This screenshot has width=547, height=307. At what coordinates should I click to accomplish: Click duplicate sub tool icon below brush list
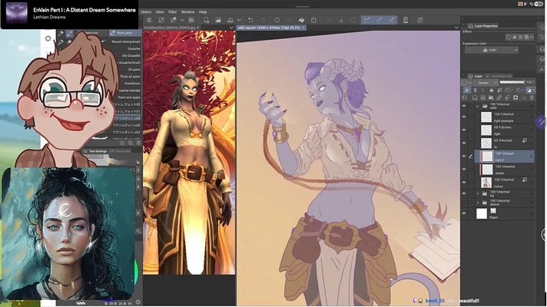[130, 143]
